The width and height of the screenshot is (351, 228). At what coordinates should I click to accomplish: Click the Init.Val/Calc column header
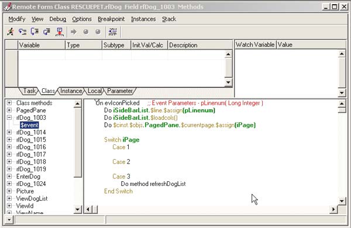pyautogui.click(x=149, y=45)
